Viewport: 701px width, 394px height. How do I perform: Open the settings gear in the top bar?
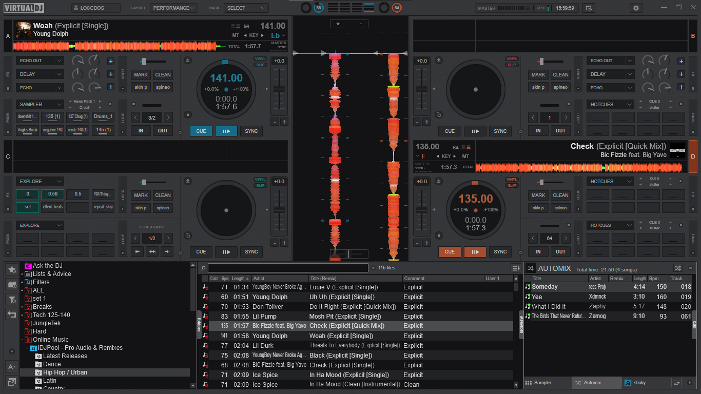[x=636, y=8]
